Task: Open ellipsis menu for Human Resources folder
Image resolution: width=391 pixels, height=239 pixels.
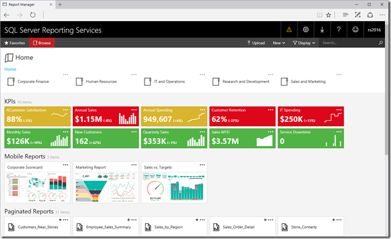Action: (134, 75)
